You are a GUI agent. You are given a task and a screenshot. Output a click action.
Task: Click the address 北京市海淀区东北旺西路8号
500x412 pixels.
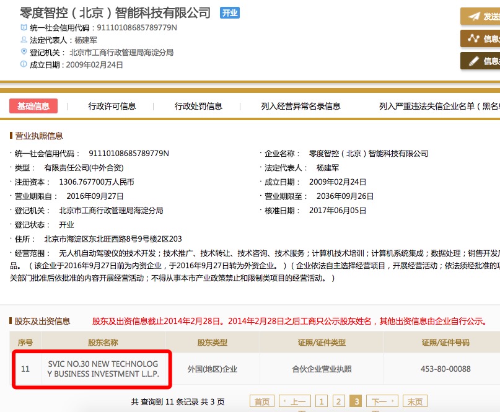tap(113, 239)
